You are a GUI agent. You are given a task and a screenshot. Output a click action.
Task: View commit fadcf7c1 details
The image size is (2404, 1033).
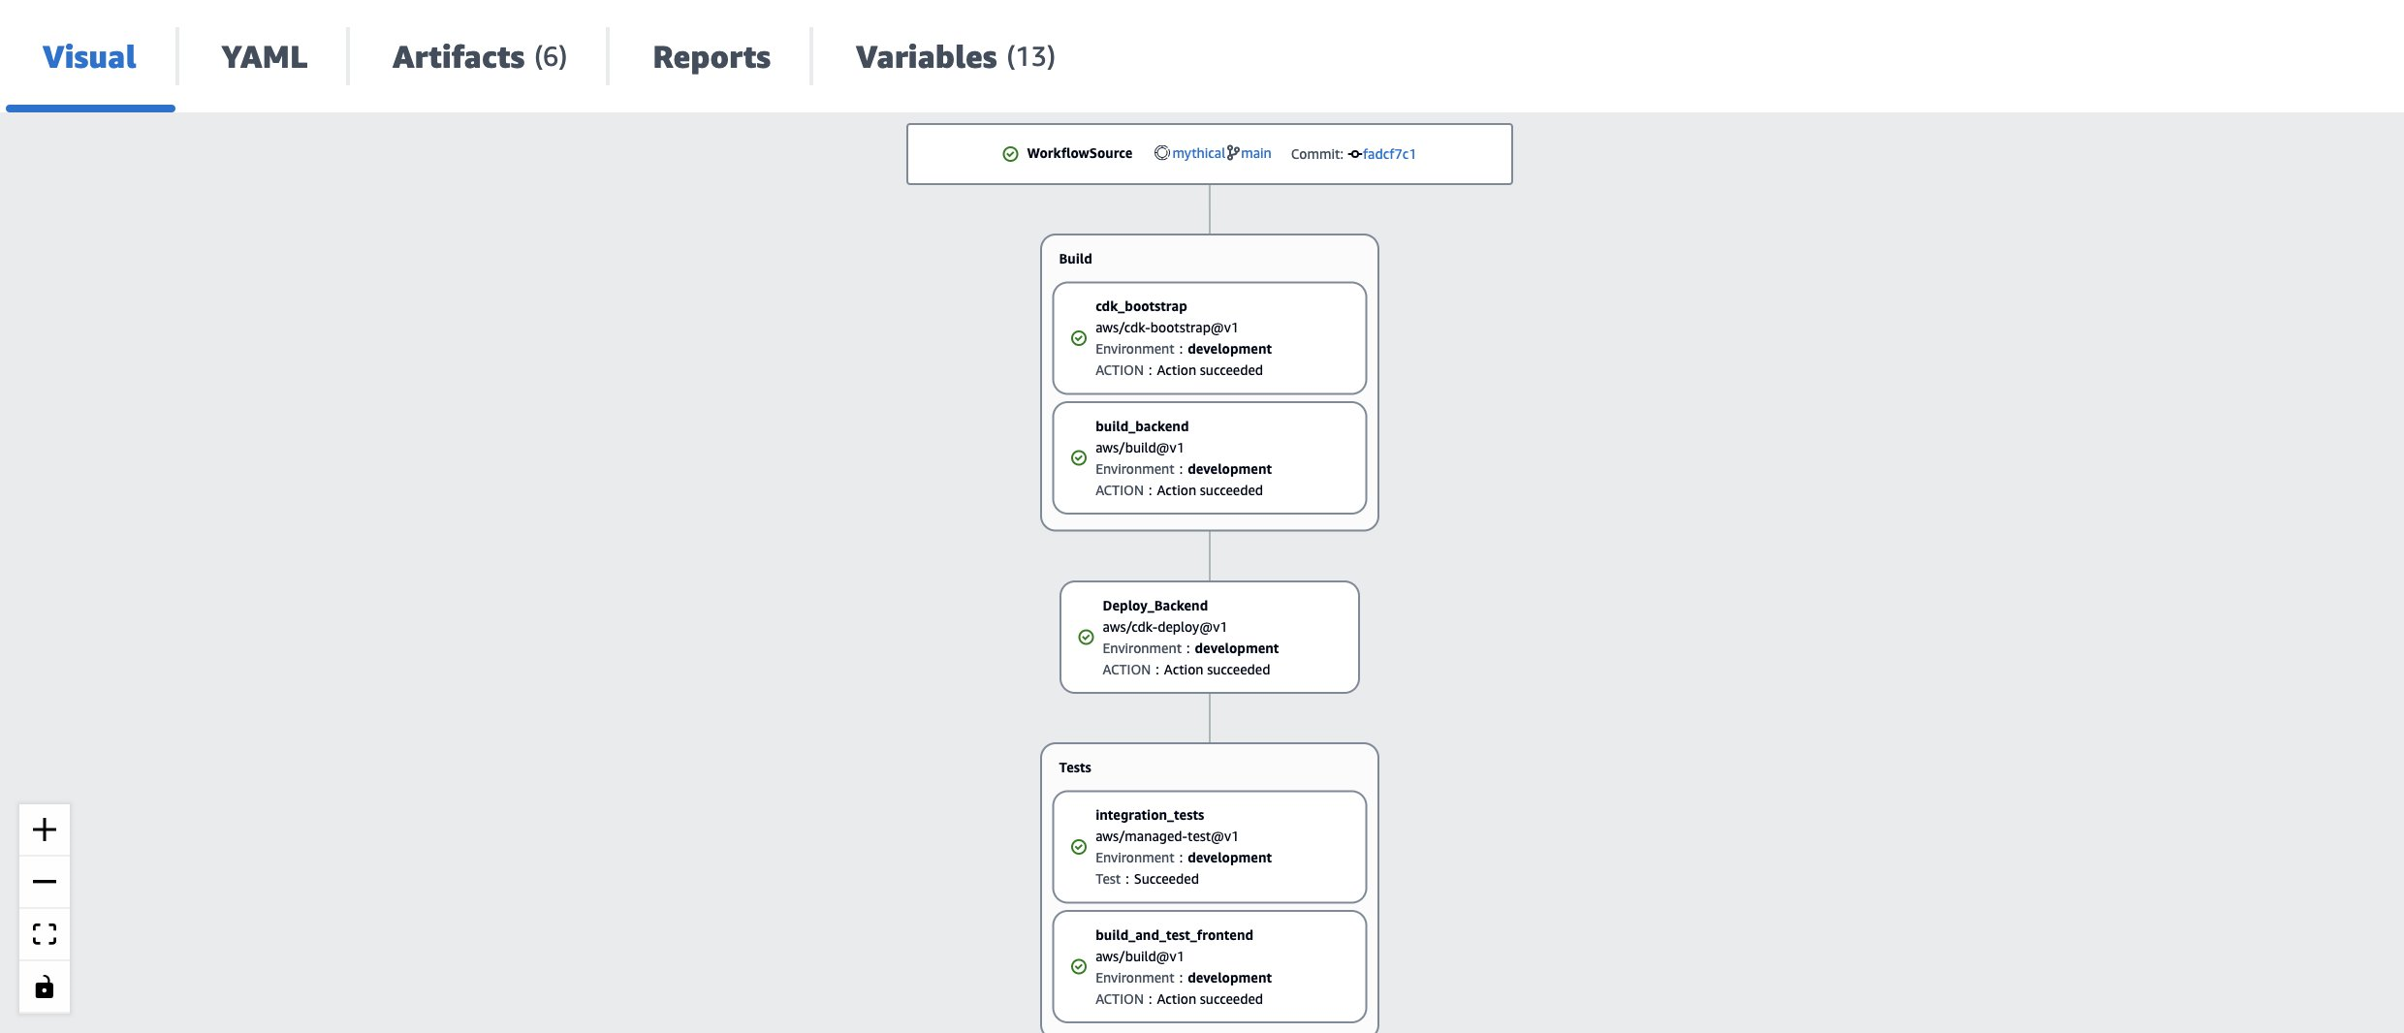pyautogui.click(x=1389, y=154)
